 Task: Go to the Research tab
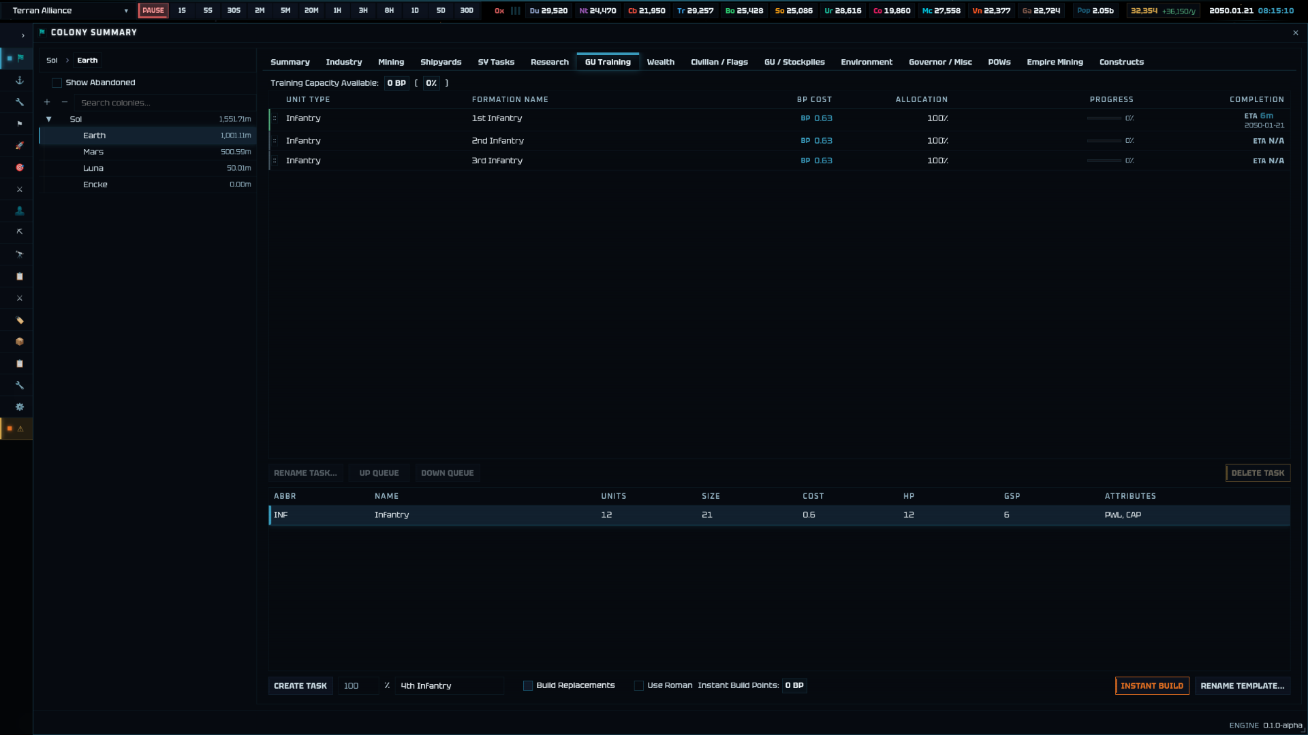(x=550, y=62)
